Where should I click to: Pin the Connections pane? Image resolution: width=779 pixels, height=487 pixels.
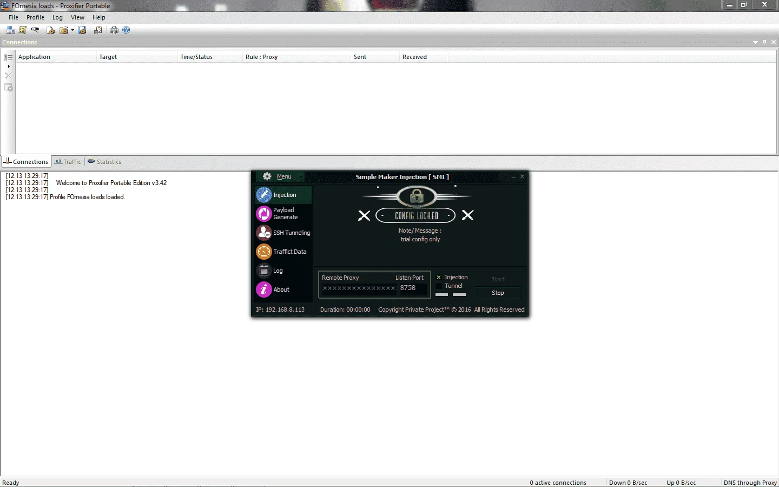click(x=764, y=42)
